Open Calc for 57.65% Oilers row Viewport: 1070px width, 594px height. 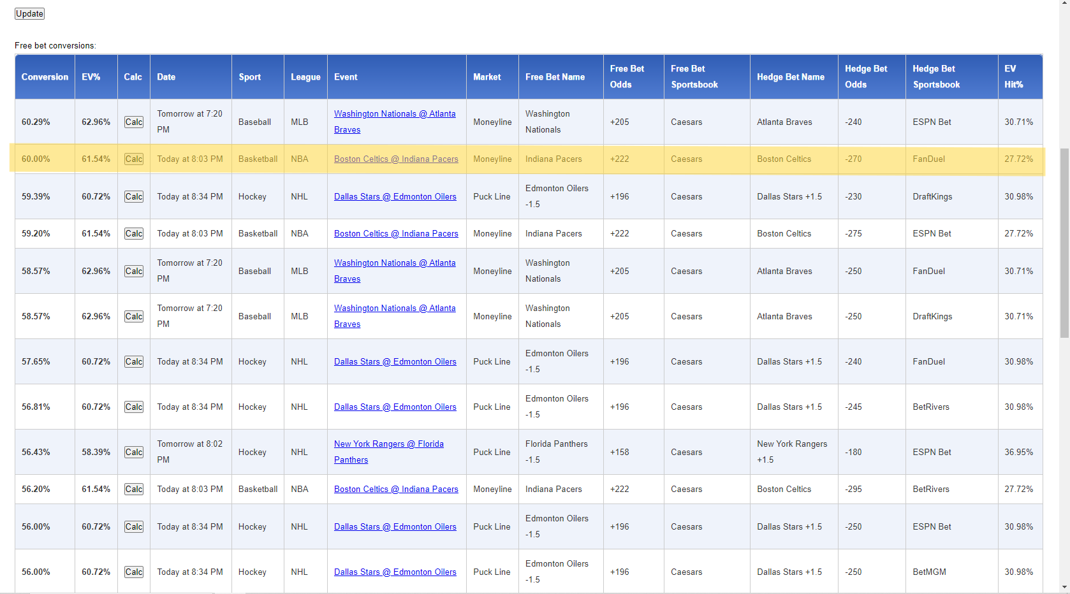(x=134, y=361)
